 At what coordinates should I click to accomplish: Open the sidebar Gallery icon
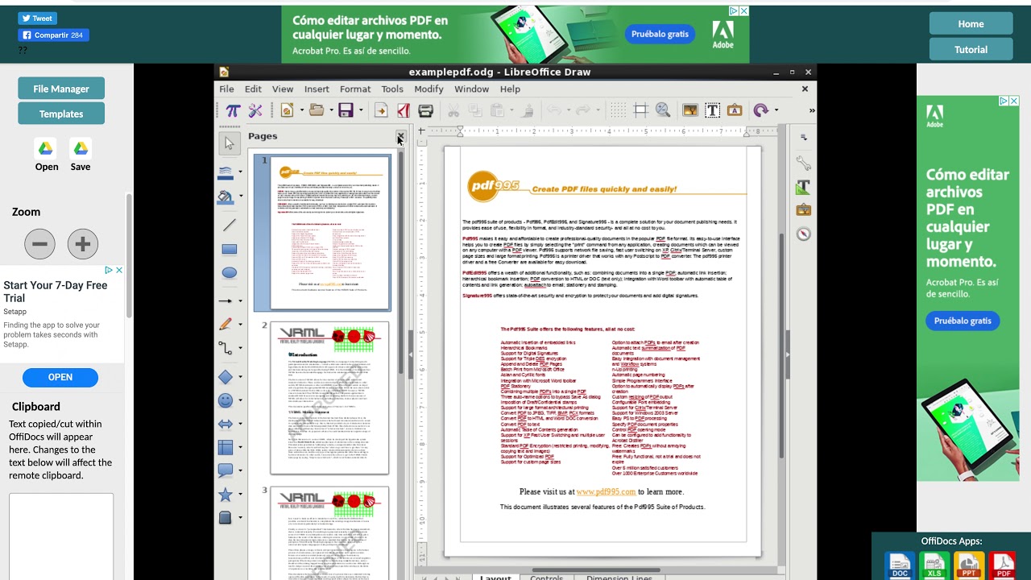click(803, 210)
